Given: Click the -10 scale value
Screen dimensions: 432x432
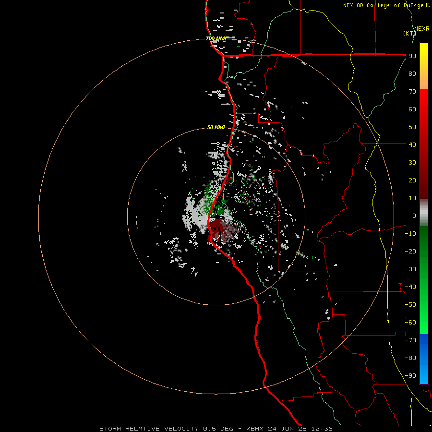Looking at the screenshot, I should pos(410,234).
